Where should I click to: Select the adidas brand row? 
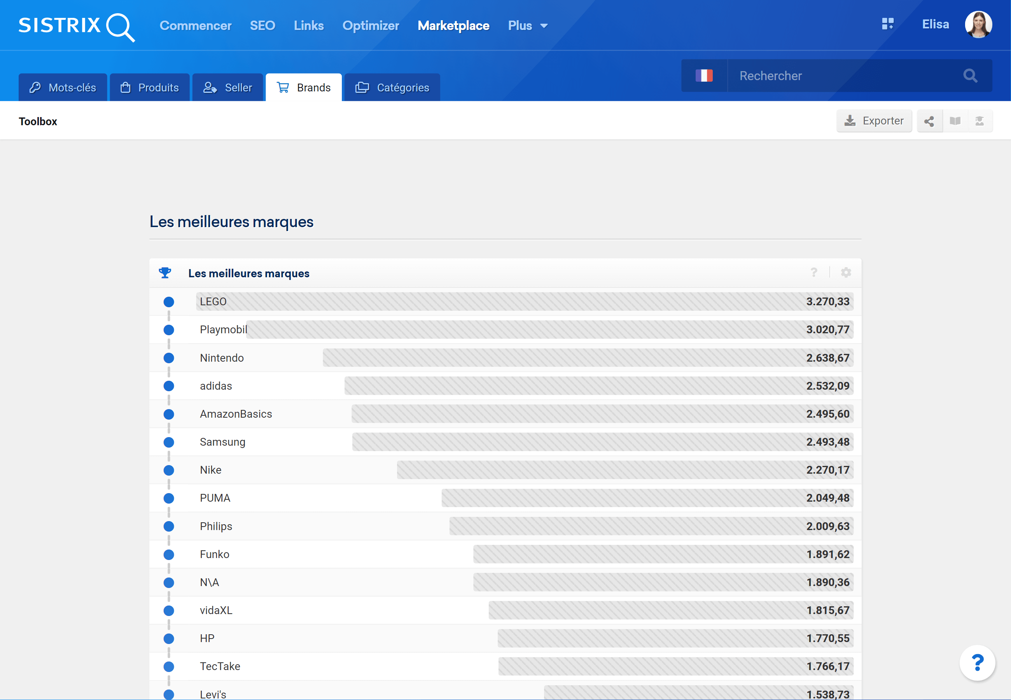pyautogui.click(x=505, y=385)
